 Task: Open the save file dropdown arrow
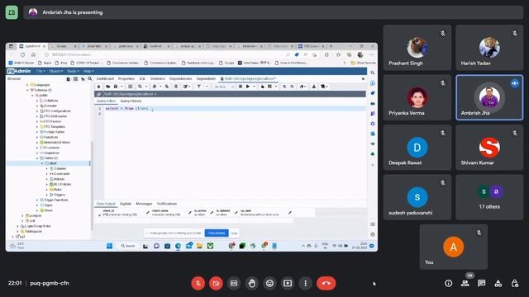[x=122, y=87]
